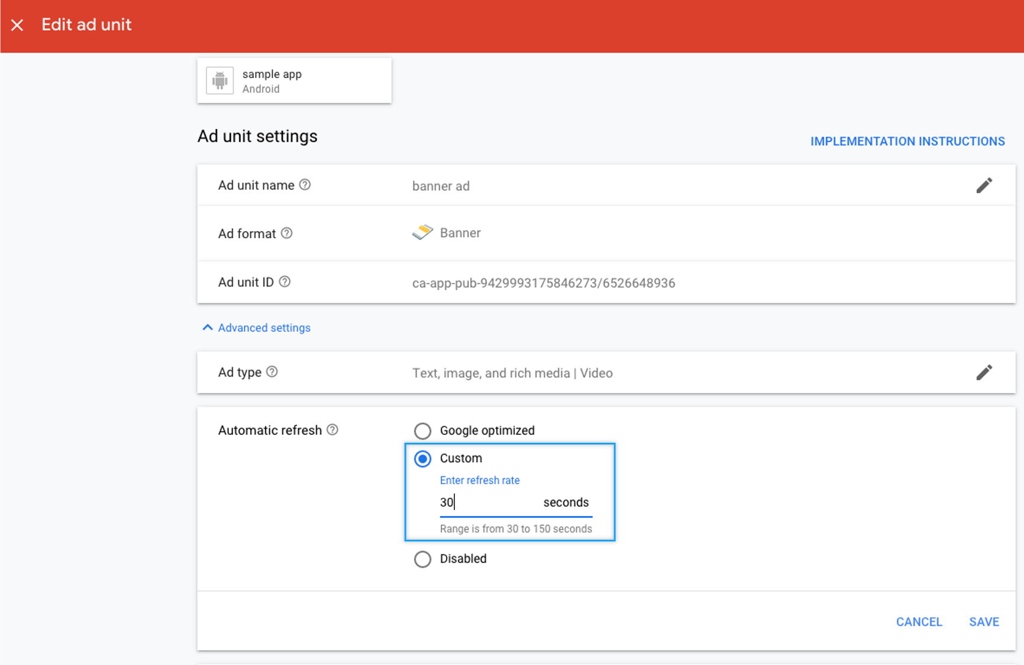Select the Disabled refresh option

[422, 559]
